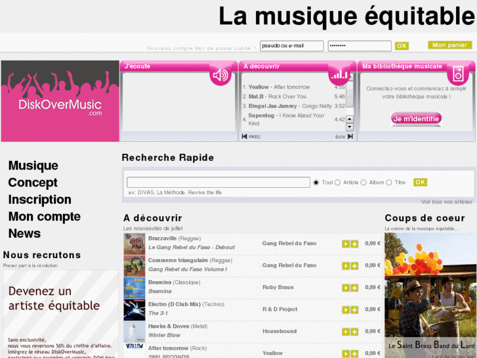Open Mon panier cart button
This screenshot has width=477, height=358.
pos(450,45)
